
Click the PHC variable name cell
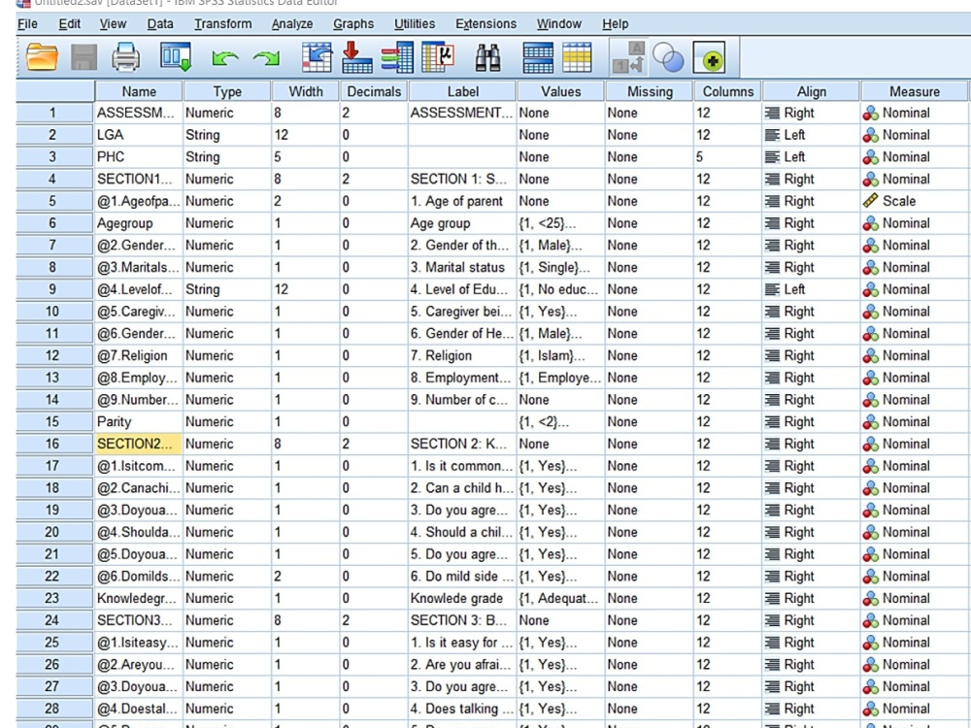(x=139, y=157)
